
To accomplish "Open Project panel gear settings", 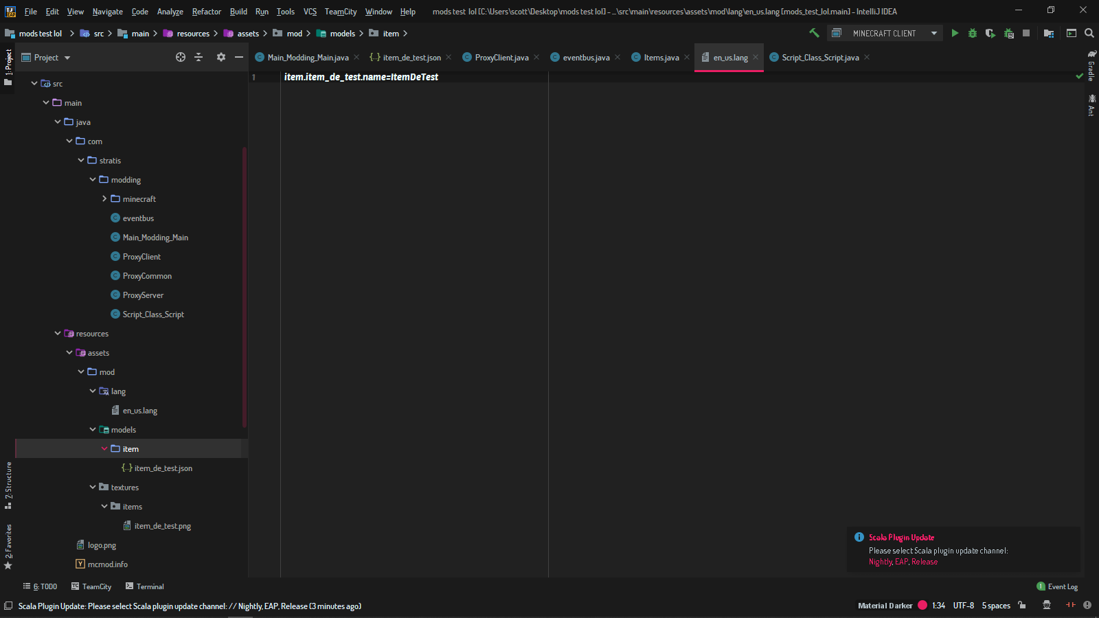I will tap(220, 58).
